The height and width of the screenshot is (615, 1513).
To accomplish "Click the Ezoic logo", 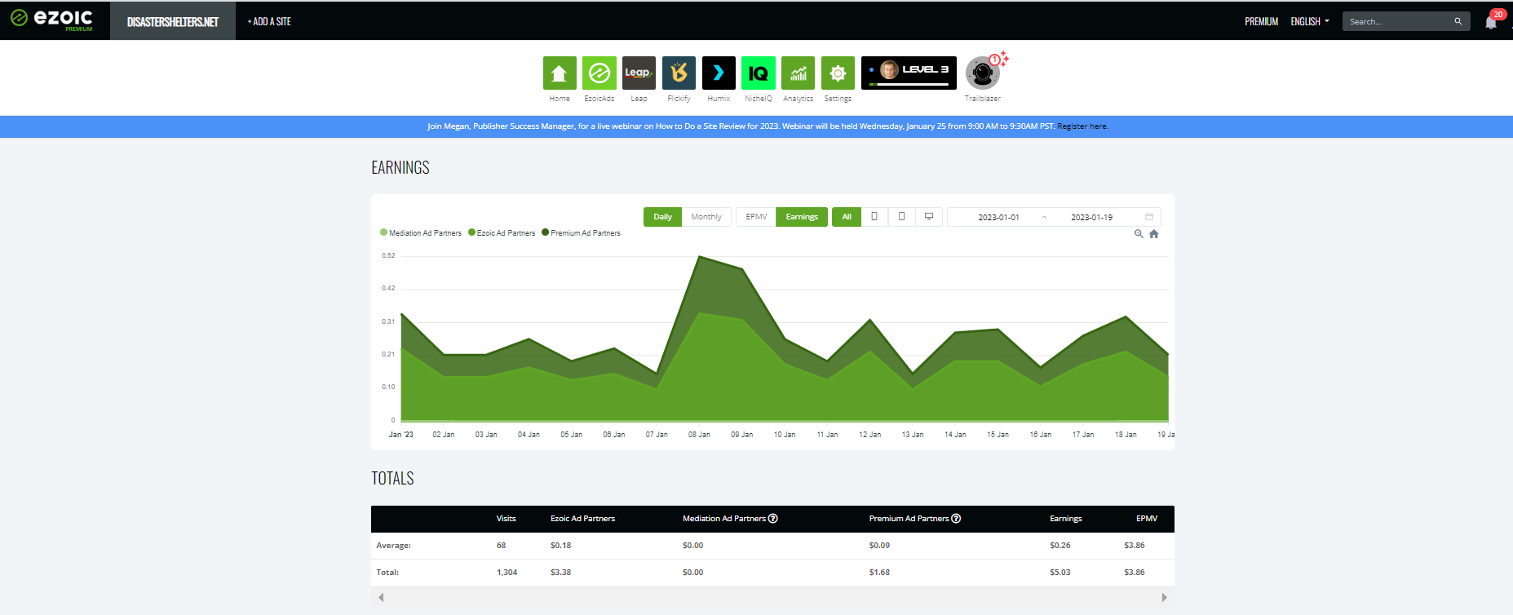I will (x=51, y=19).
